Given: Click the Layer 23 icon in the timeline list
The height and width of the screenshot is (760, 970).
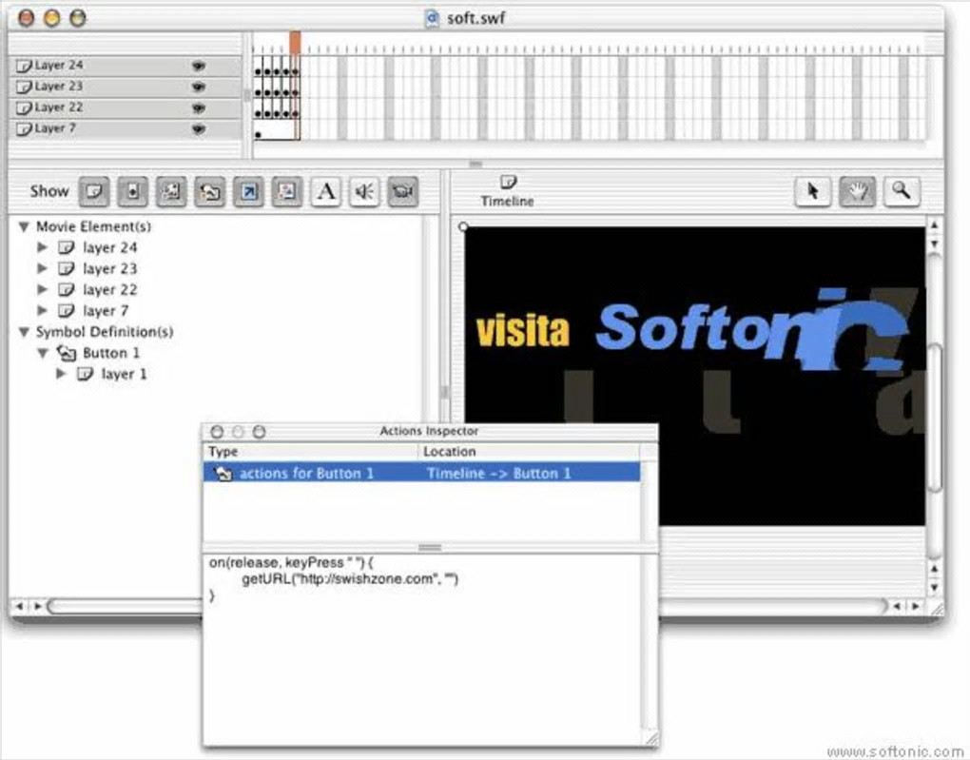Looking at the screenshot, I should click(24, 87).
